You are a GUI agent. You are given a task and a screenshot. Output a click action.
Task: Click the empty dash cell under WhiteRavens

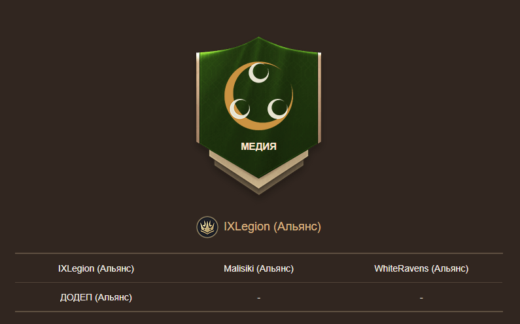point(421,298)
